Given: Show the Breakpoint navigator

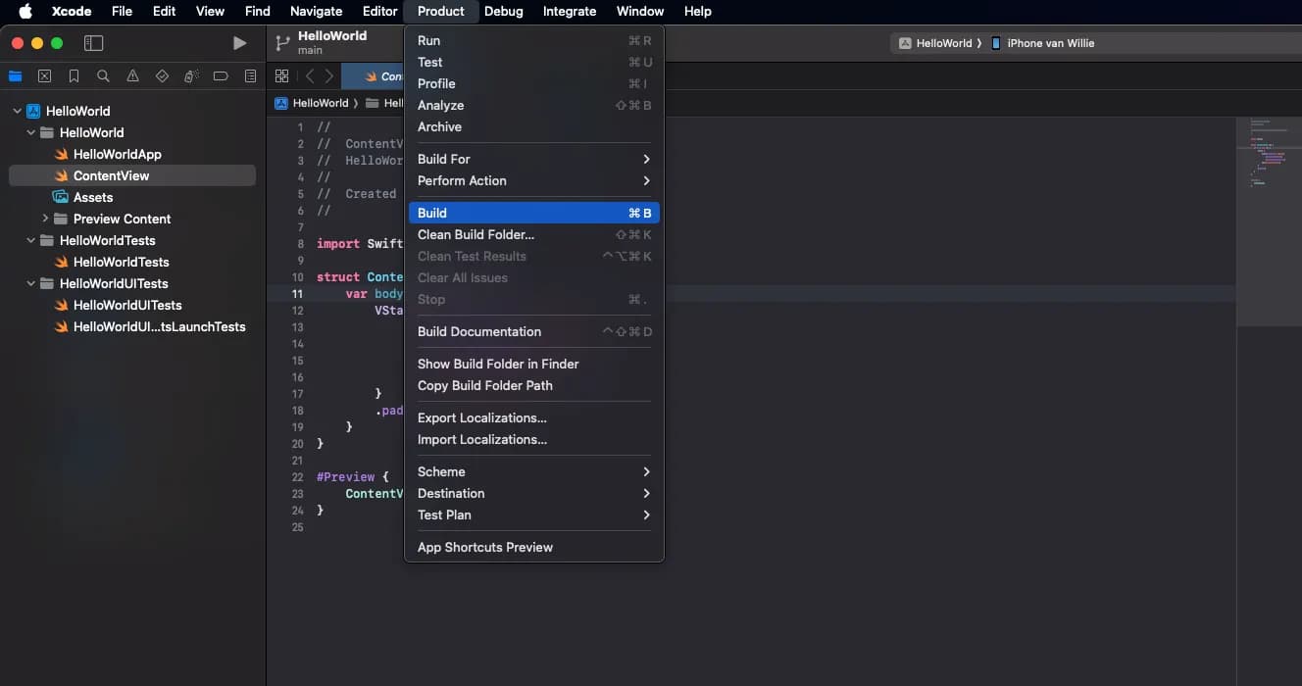Looking at the screenshot, I should (x=221, y=76).
